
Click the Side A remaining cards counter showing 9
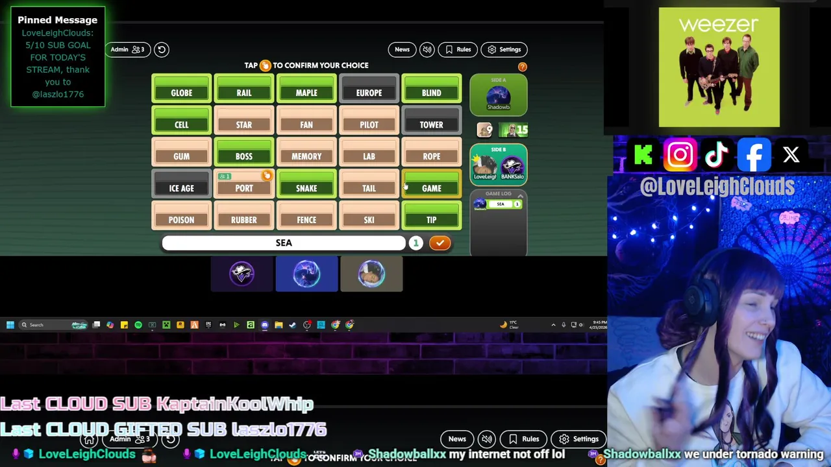click(484, 130)
